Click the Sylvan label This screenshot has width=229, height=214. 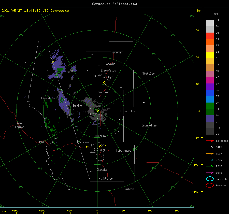pos(97,75)
